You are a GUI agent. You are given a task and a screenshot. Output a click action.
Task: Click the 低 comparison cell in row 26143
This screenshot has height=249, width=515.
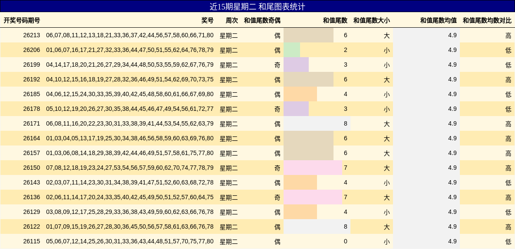coord(508,183)
